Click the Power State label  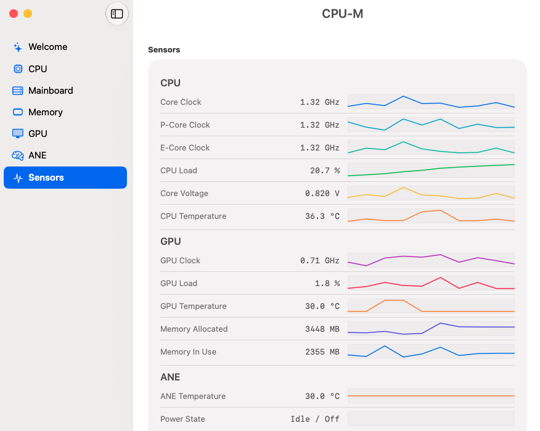tap(182, 419)
